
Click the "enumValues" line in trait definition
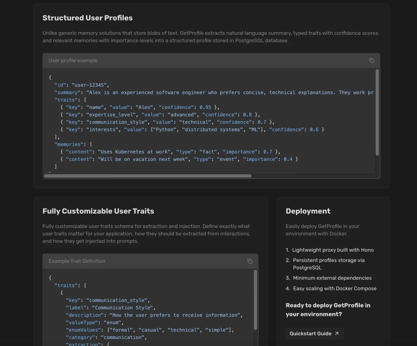150,330
